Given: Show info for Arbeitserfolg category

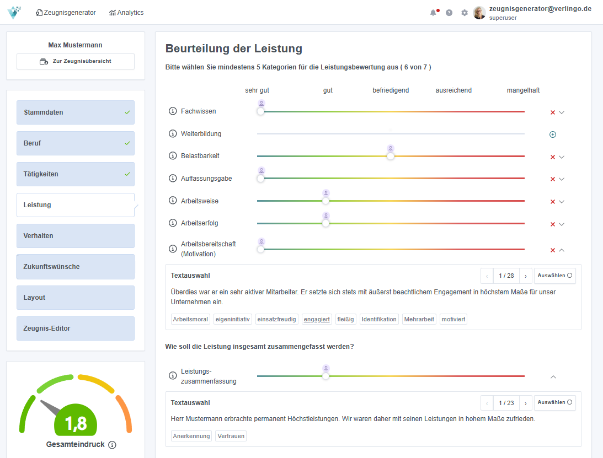Looking at the screenshot, I should click(173, 223).
